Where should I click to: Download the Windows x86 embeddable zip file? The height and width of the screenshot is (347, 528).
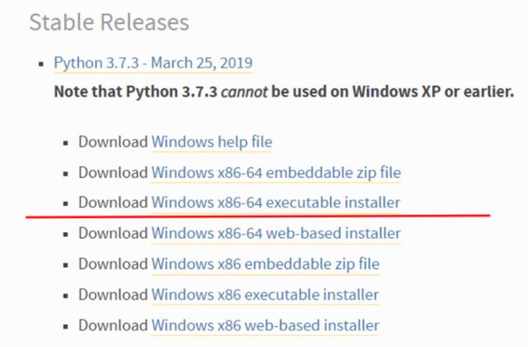pyautogui.click(x=266, y=264)
